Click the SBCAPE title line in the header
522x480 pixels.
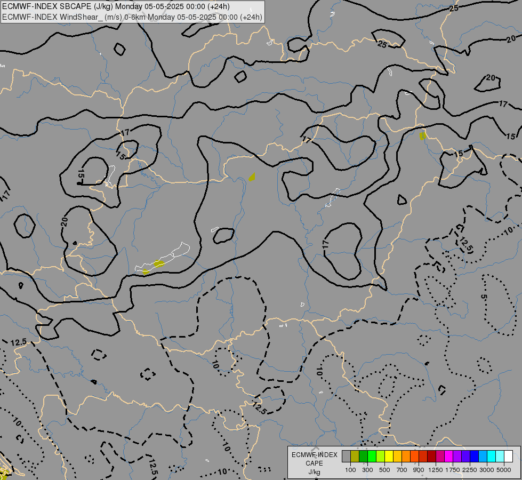pos(116,6)
